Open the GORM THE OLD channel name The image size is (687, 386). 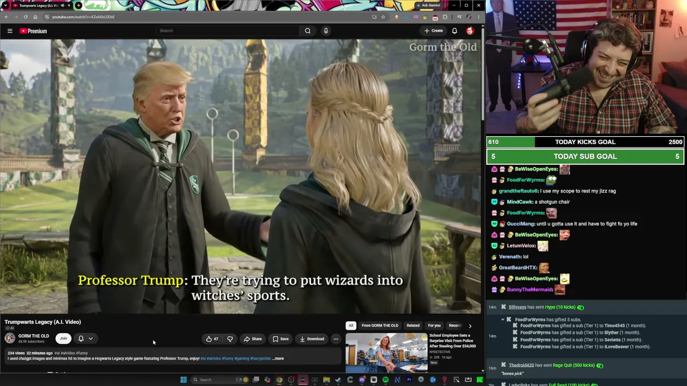pos(33,336)
